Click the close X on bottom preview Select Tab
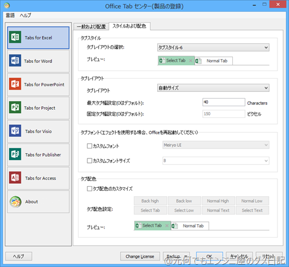The width and height of the screenshot is (289, 267). pos(167,225)
